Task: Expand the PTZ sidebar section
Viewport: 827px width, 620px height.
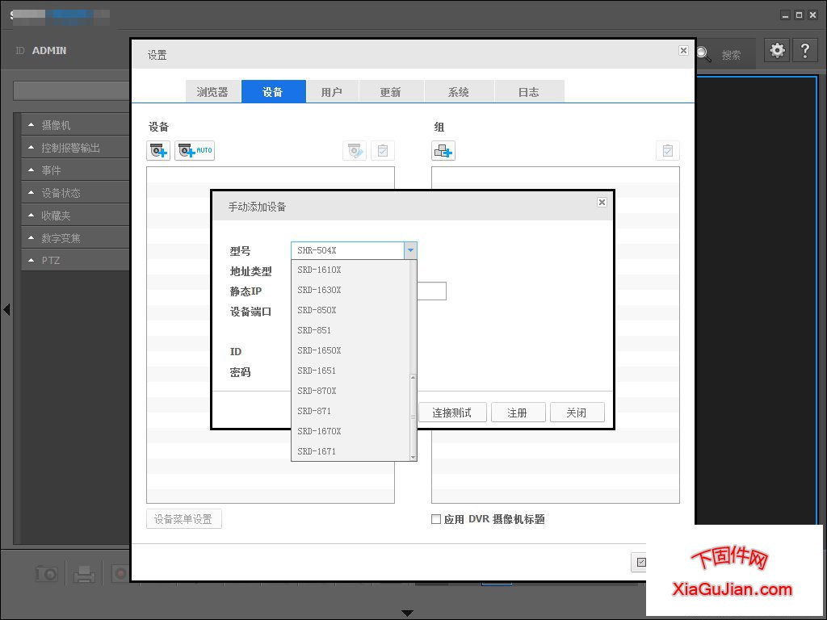Action: tap(75, 261)
